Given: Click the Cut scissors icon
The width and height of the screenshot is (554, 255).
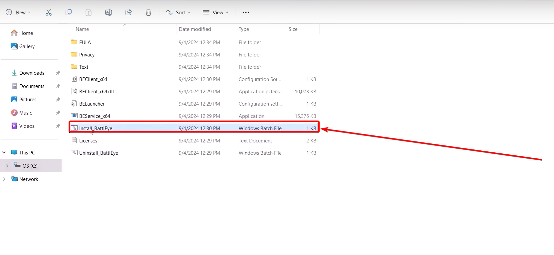Looking at the screenshot, I should pyautogui.click(x=49, y=12).
